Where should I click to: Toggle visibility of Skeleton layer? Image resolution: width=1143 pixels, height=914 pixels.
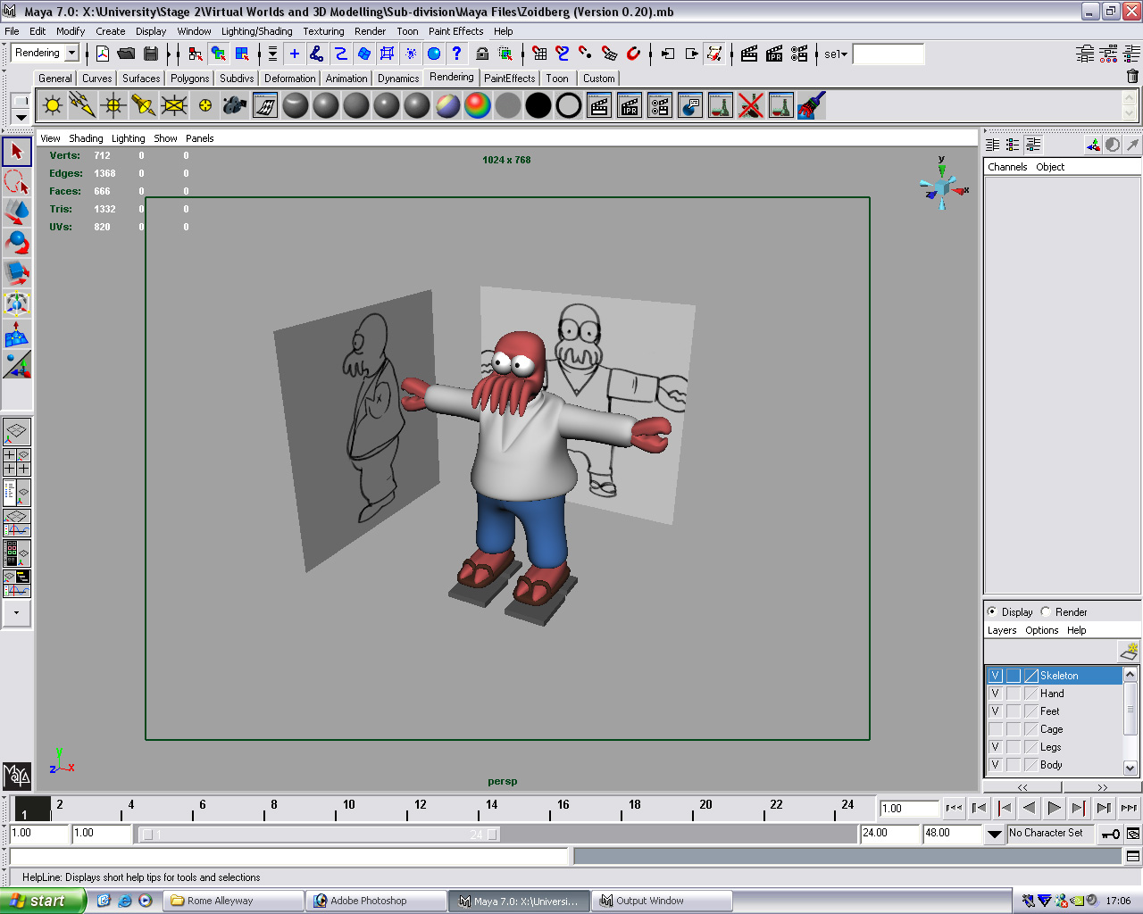coord(995,676)
